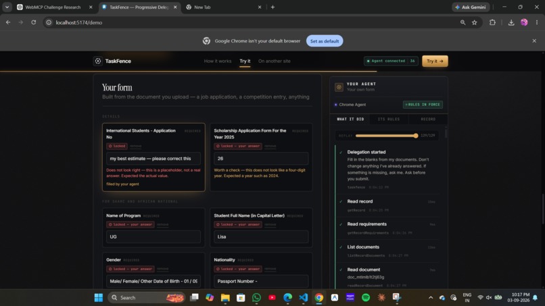Click remove link under Name of Program
545x306 pixels.
[162, 225]
